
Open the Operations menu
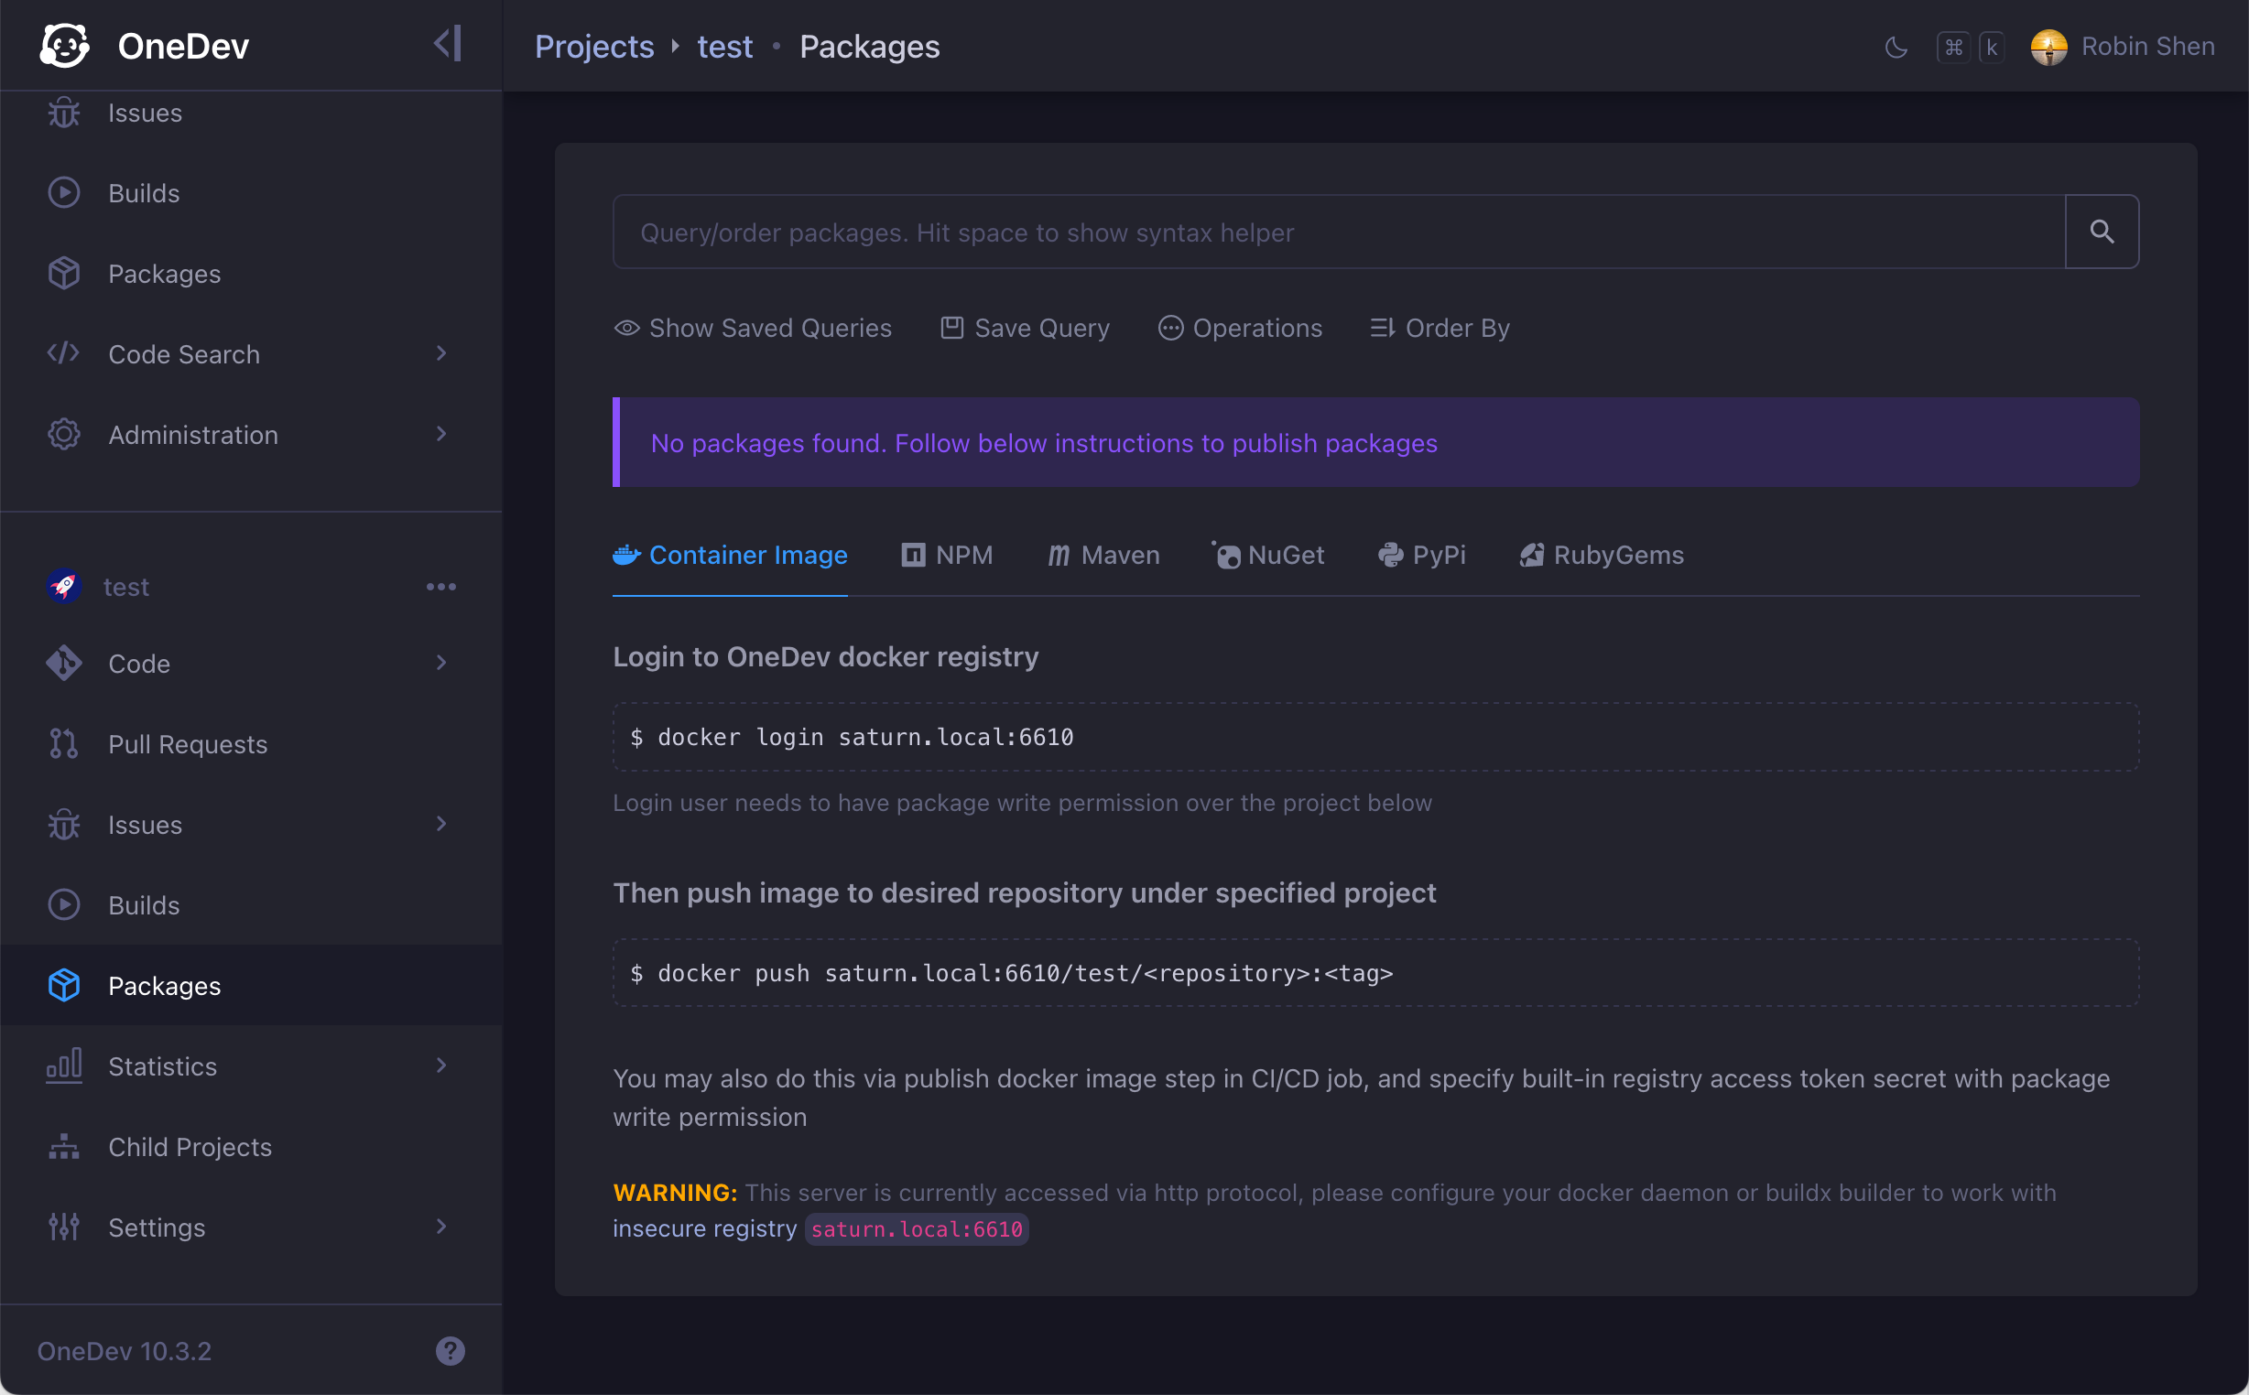click(1240, 328)
